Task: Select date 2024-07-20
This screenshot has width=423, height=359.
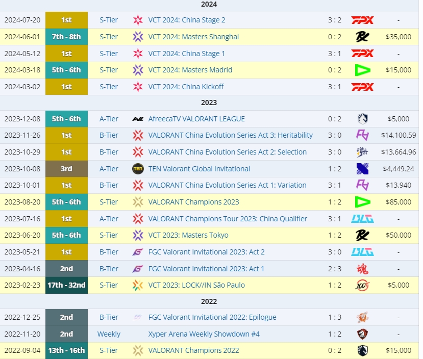Action: tap(22, 20)
